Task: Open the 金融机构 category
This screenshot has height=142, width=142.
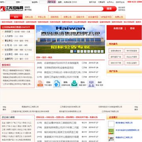Action: (9, 59)
